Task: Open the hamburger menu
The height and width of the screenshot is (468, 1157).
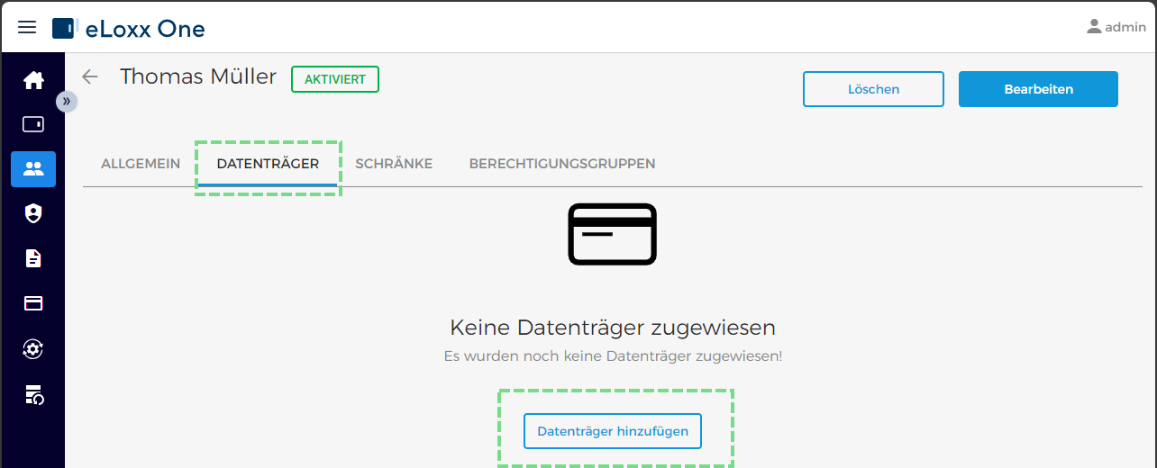Action: tap(27, 27)
